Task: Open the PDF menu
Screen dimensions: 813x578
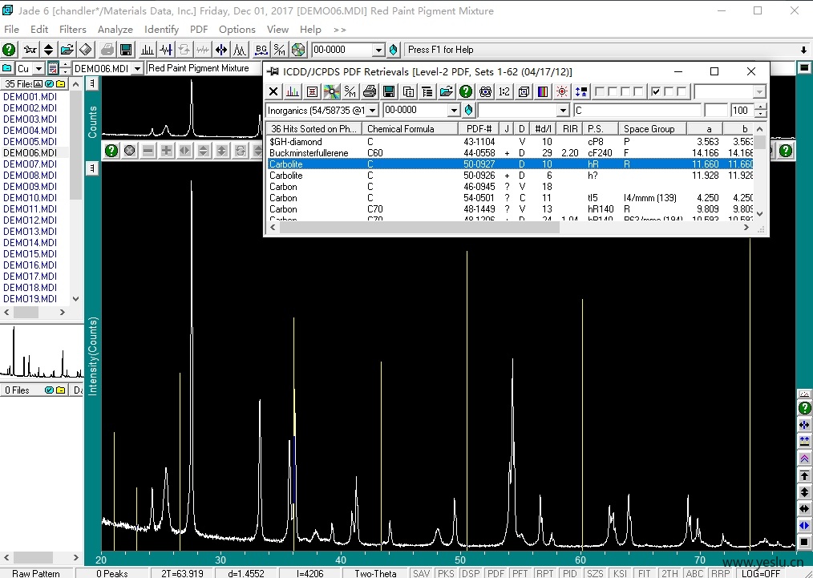Action: click(199, 30)
